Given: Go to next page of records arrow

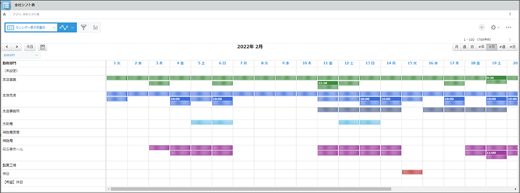Looking at the screenshot, I should click(510, 40).
